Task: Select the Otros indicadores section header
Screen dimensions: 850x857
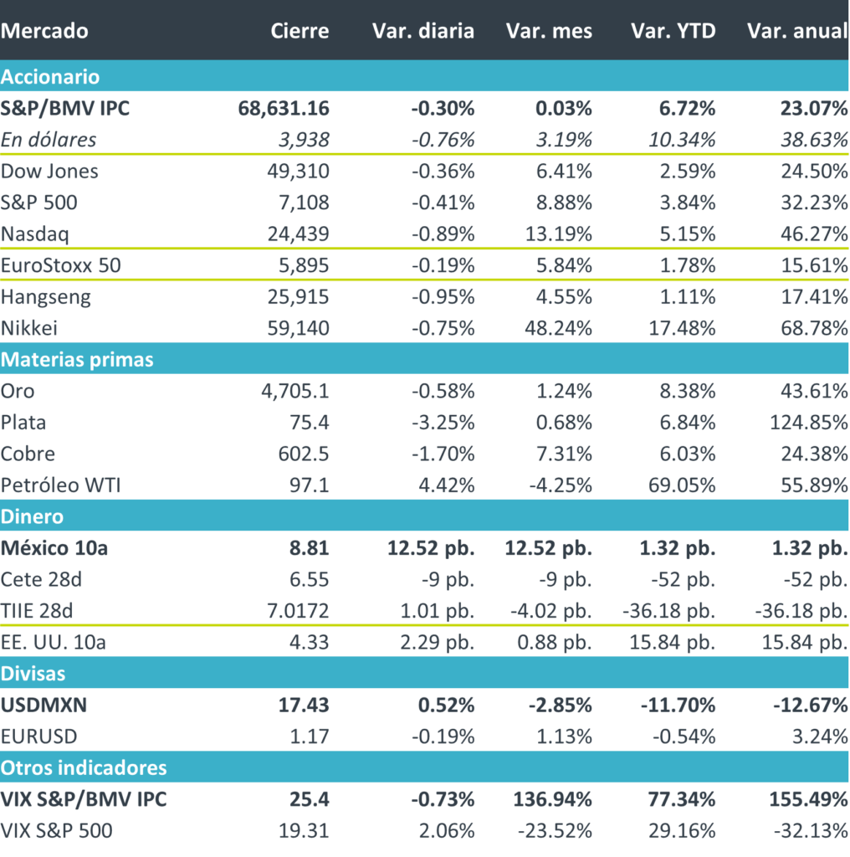Action: (x=84, y=767)
